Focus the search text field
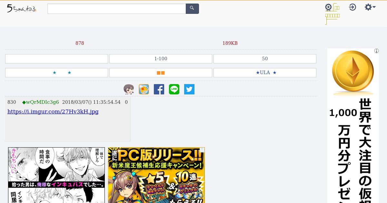The width and height of the screenshot is (387, 203). tap(117, 9)
